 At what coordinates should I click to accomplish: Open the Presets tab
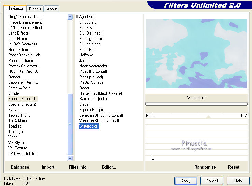coord(35,9)
